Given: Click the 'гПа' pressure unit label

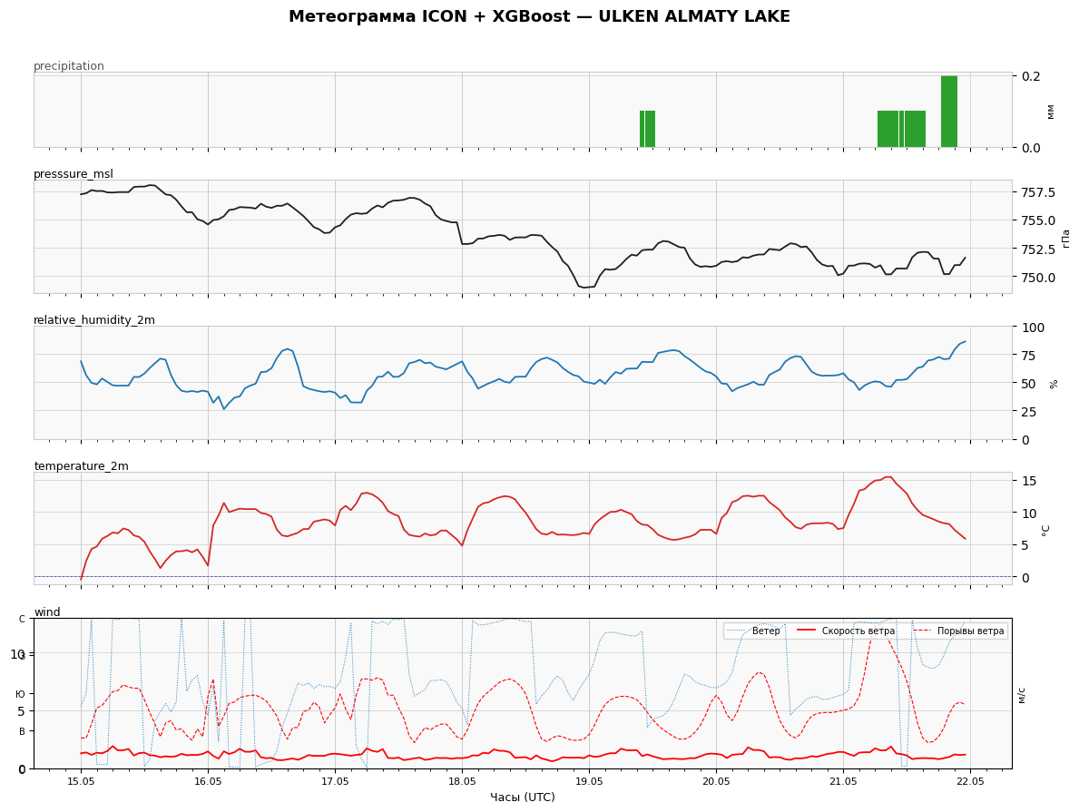Looking at the screenshot, I should pos(1066,238).
